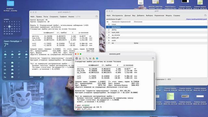Close the gretl console window

pos(76,54)
